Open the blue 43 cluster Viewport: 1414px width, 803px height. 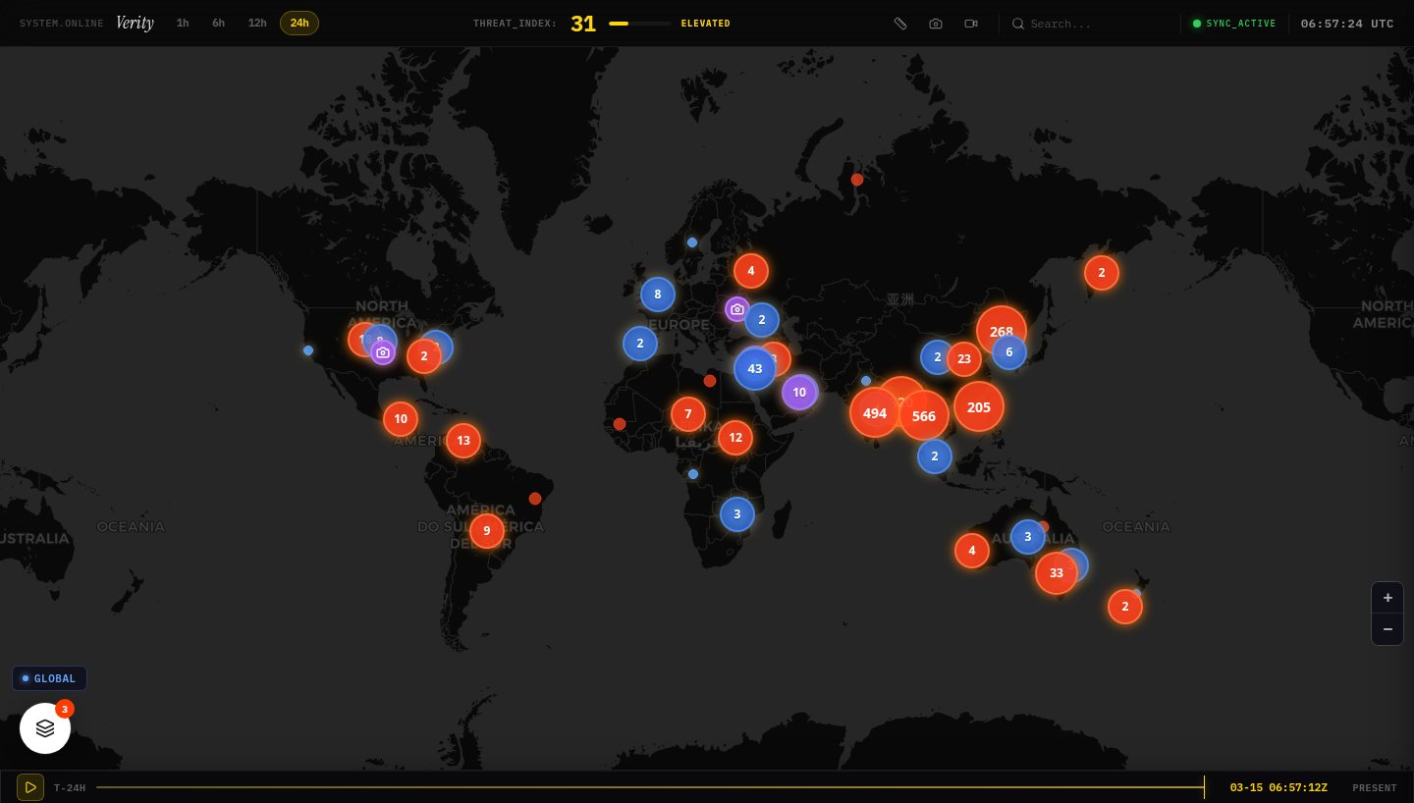coord(755,369)
